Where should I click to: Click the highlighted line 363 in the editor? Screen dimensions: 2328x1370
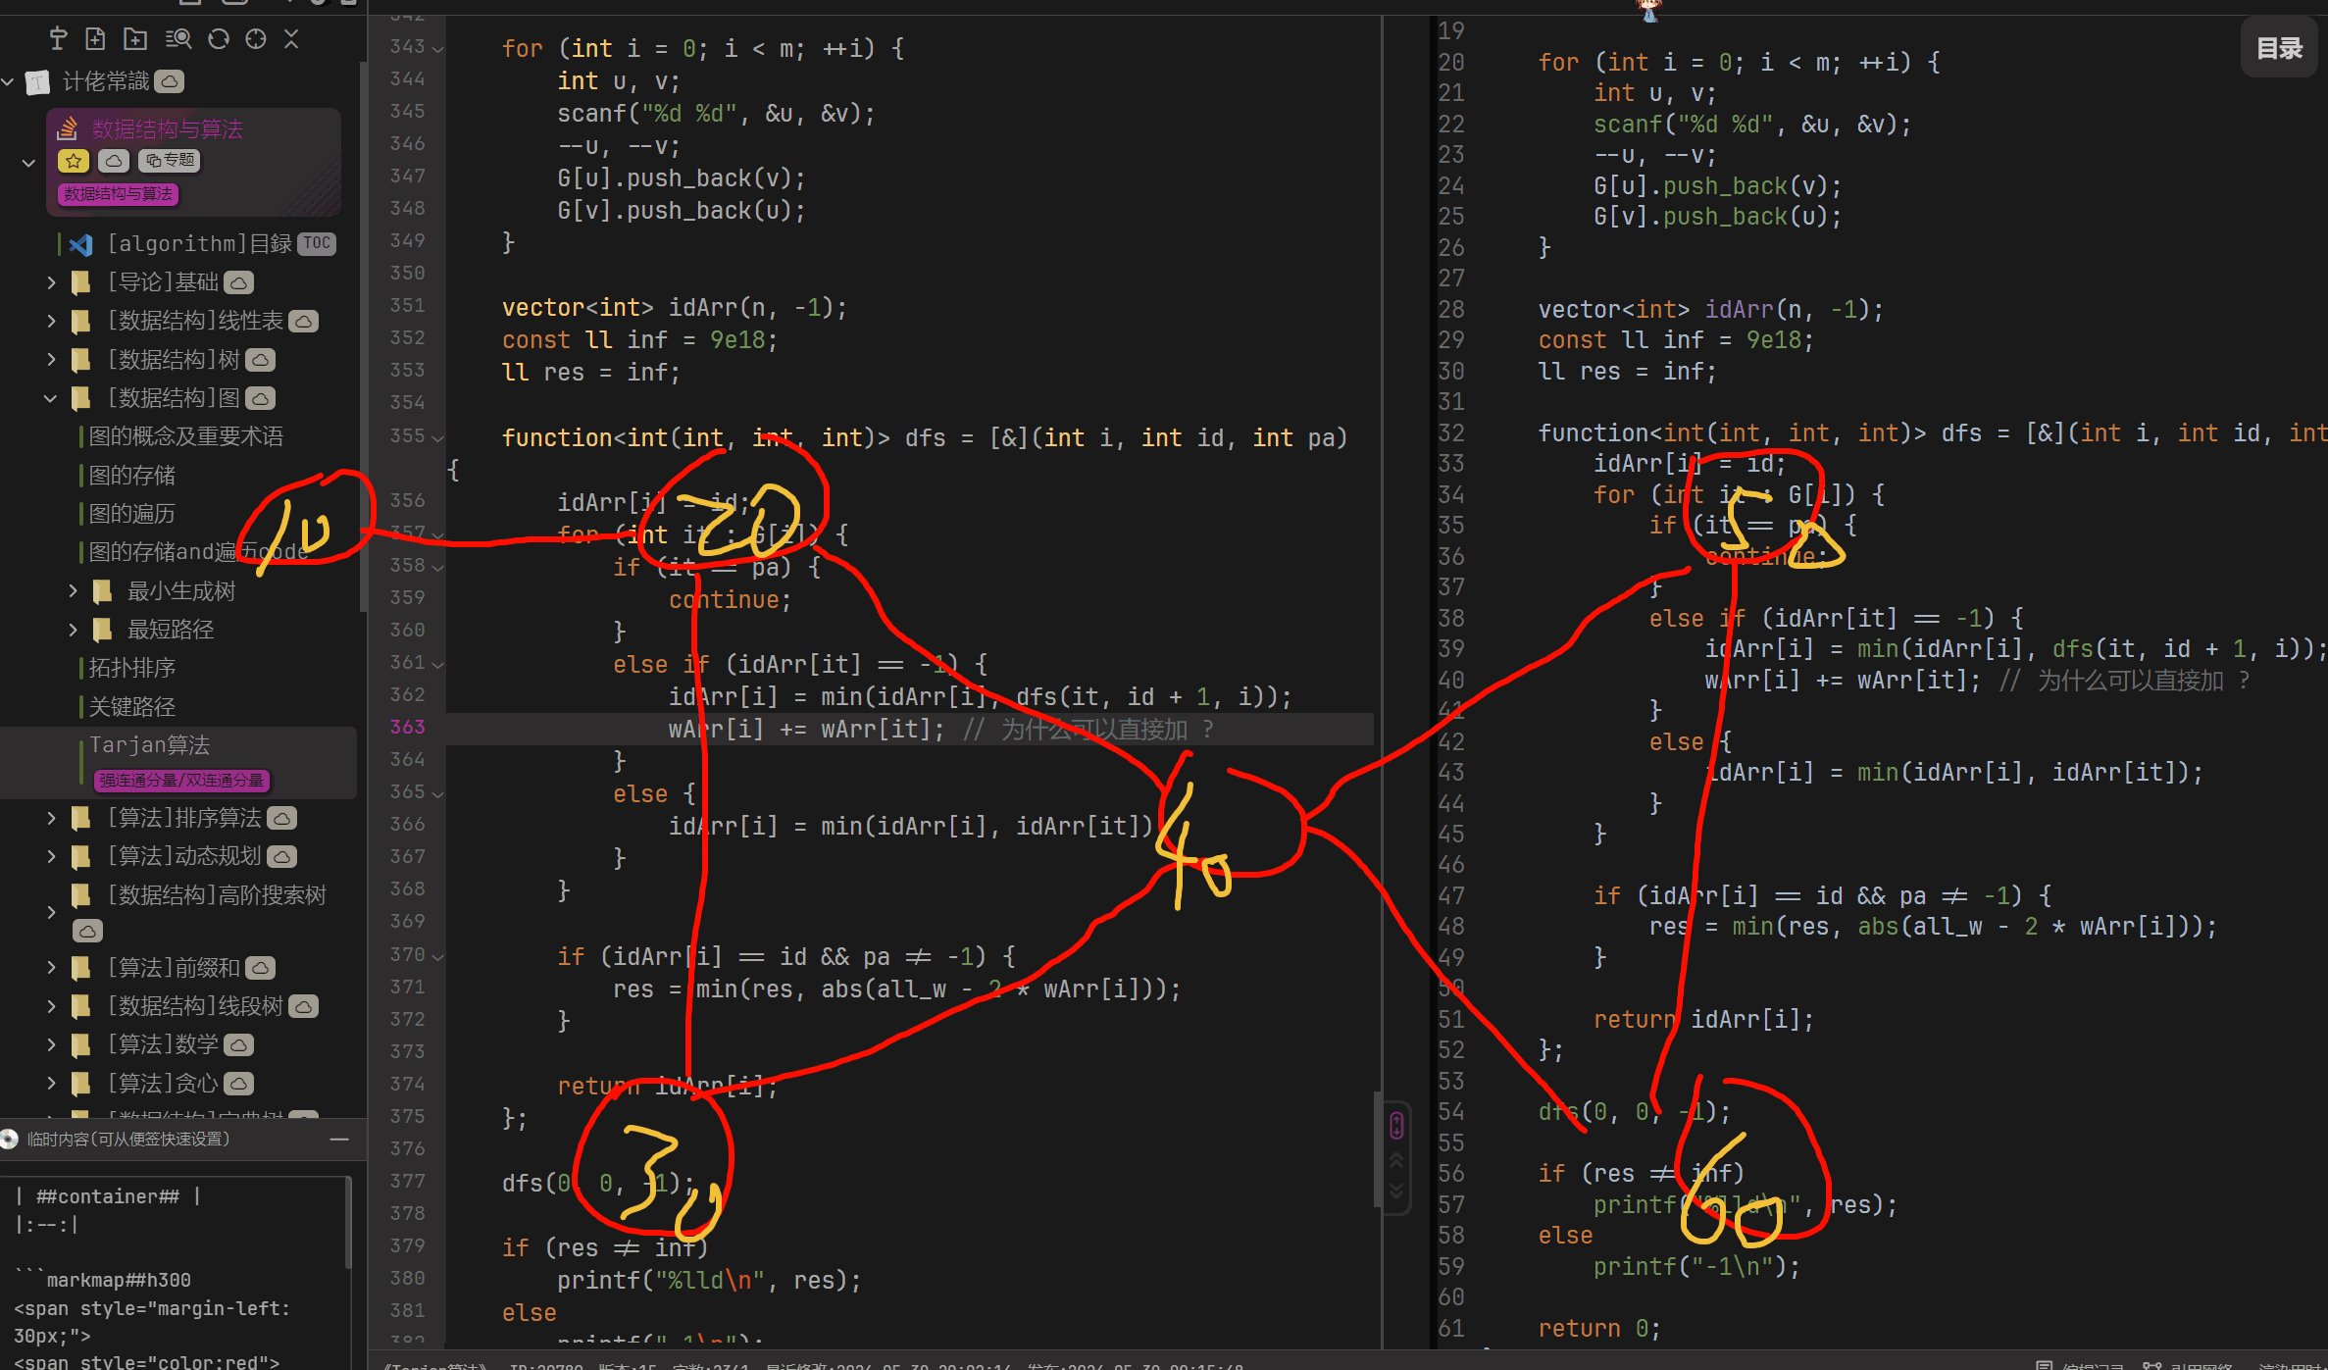coord(909,729)
